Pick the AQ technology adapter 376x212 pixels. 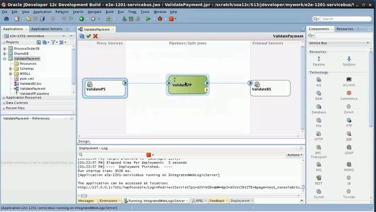tap(318, 82)
